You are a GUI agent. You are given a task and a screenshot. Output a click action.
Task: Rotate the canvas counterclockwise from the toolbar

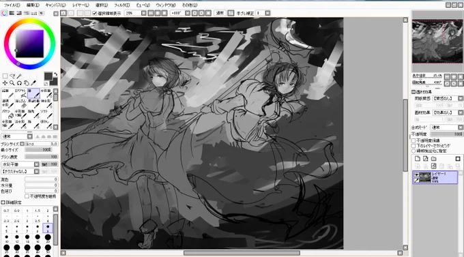pyautogui.click(x=194, y=13)
